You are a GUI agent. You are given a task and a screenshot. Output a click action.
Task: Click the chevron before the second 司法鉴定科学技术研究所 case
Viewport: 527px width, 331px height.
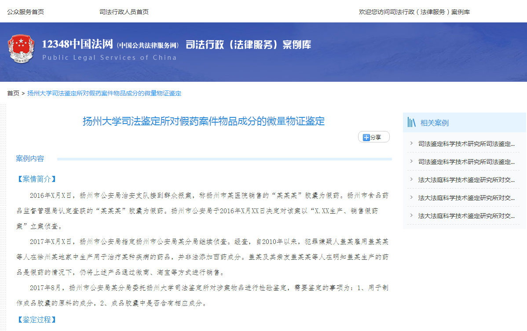pyautogui.click(x=411, y=161)
